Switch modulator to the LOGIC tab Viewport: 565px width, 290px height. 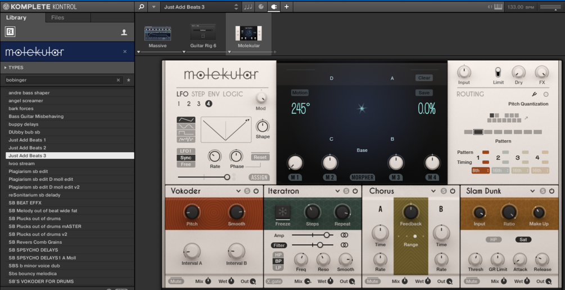coord(232,94)
